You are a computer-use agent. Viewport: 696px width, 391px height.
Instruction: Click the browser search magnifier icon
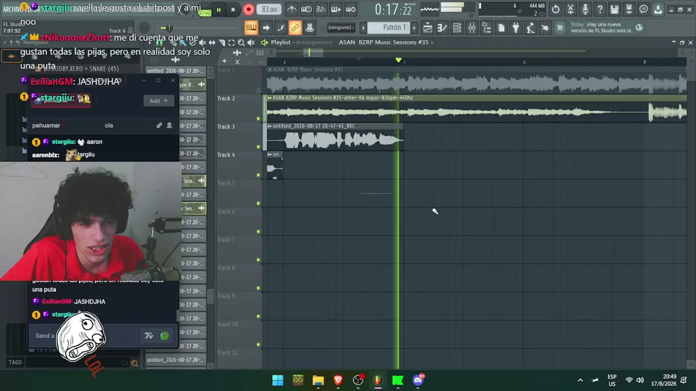(134, 363)
